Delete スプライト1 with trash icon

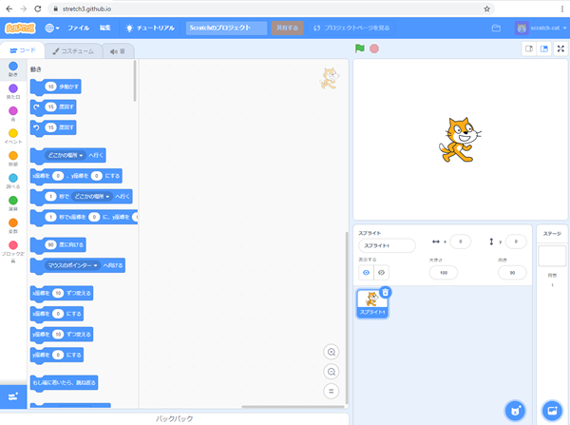pyautogui.click(x=386, y=292)
